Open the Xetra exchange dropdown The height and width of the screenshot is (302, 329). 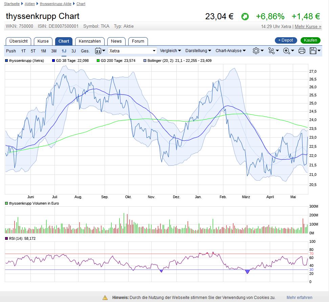[132, 51]
